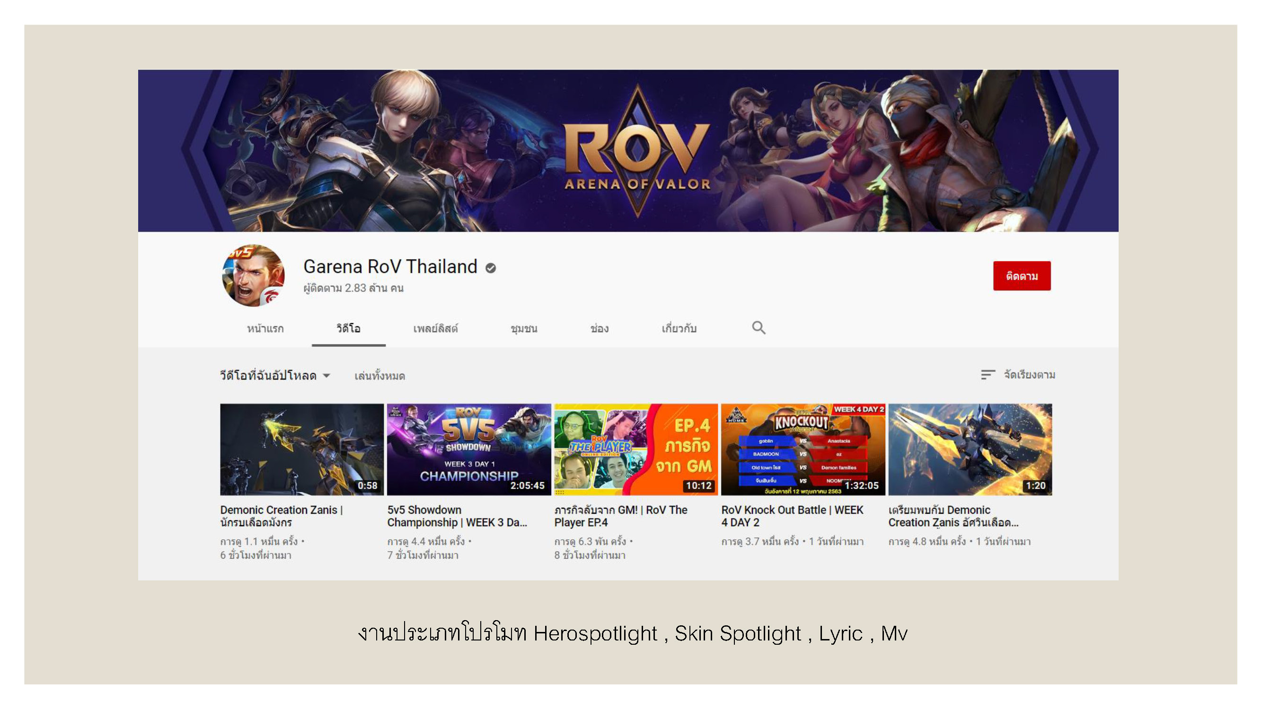Go to the ชุมชน tab
1262x709 pixels.
point(524,329)
